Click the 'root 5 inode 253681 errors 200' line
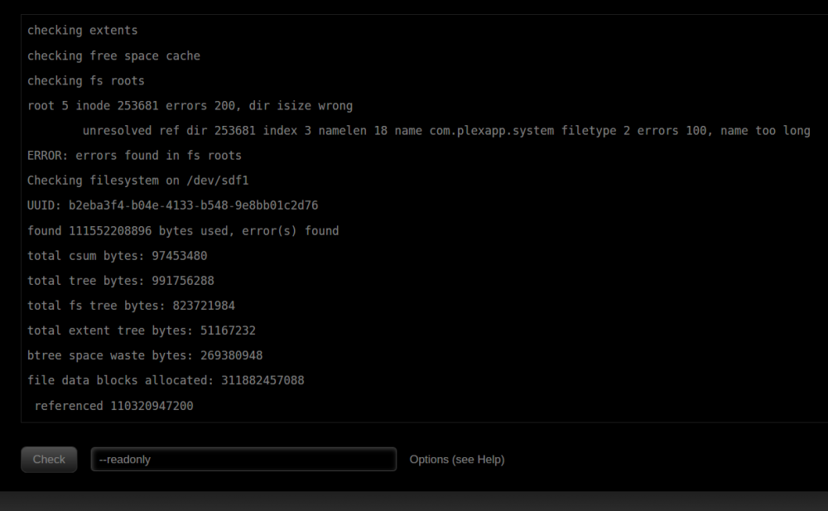The width and height of the screenshot is (828, 511). (x=190, y=106)
